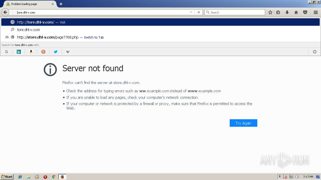321x180 pixels.
Task: Search with DuckDuckGo engine icon
Action: (43, 52)
